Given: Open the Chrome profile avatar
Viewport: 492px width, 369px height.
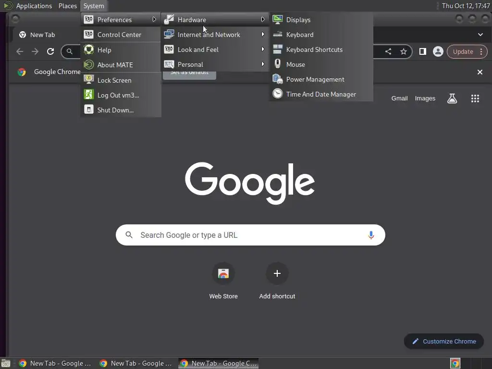Looking at the screenshot, I should [438, 51].
